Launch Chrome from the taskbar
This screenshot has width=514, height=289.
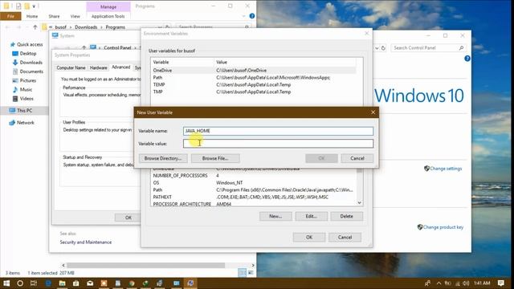(x=132, y=283)
